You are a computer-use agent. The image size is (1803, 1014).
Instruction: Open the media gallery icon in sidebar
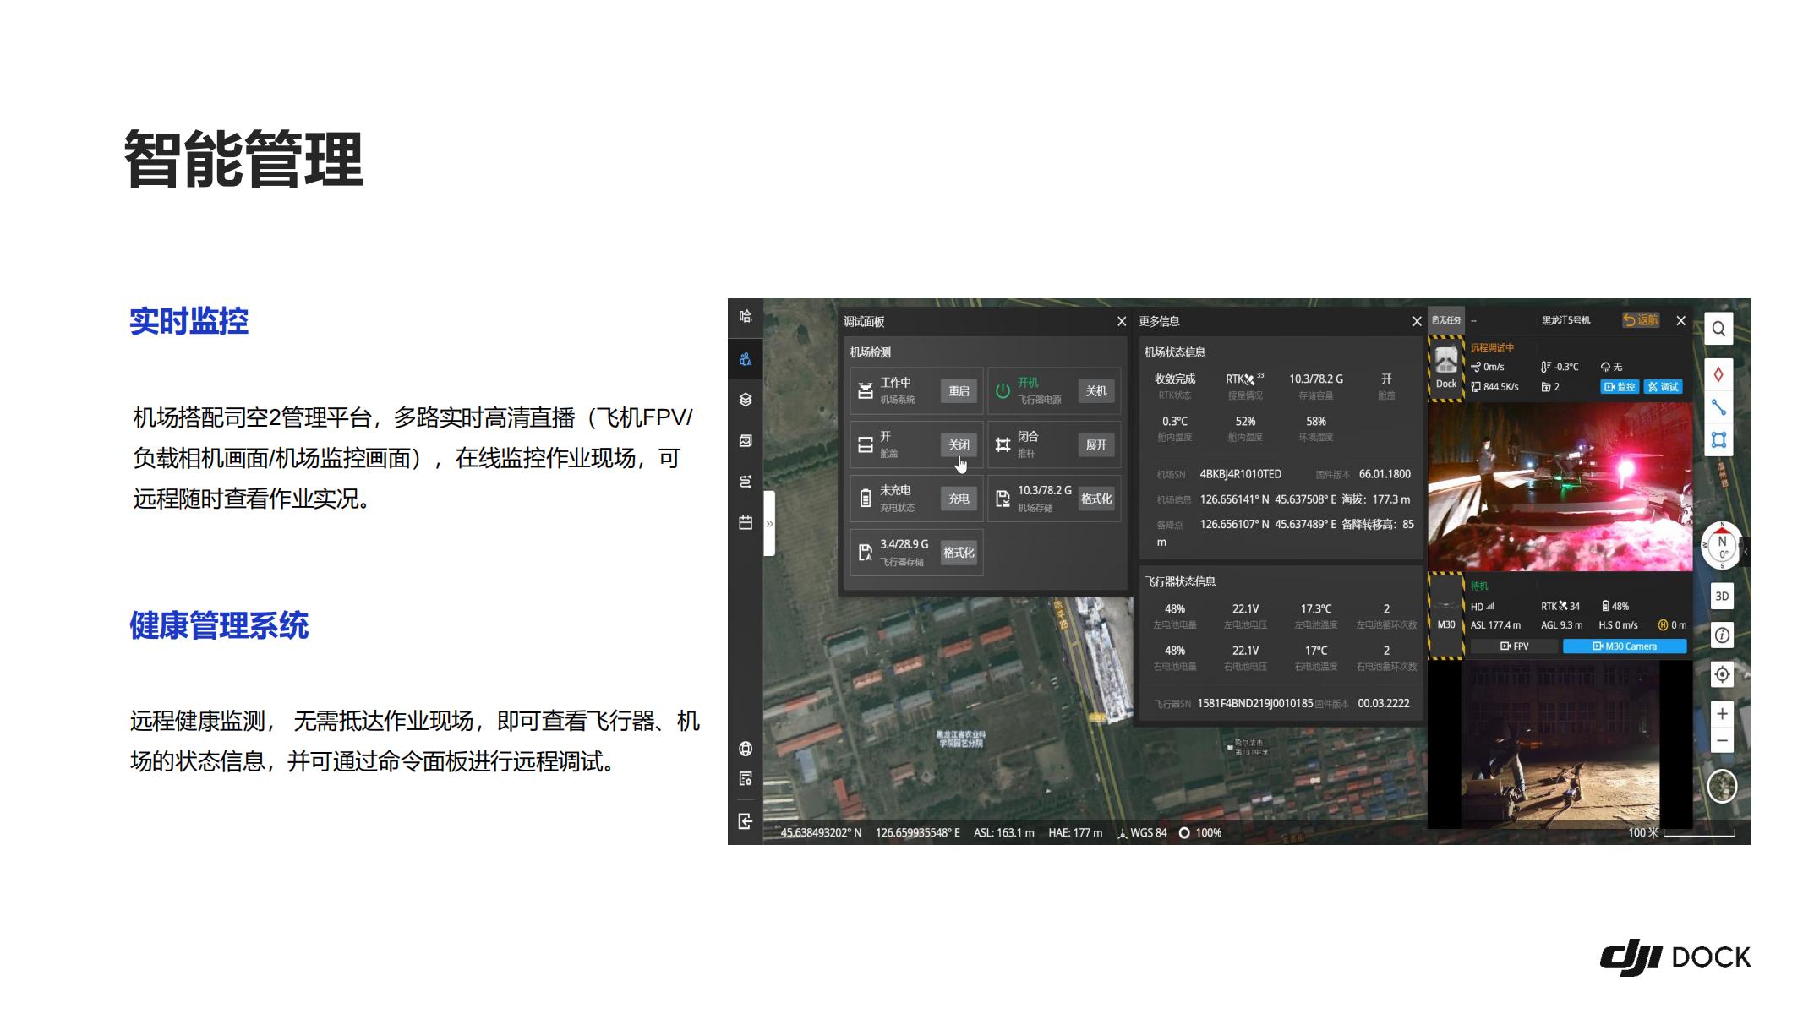pos(745,440)
